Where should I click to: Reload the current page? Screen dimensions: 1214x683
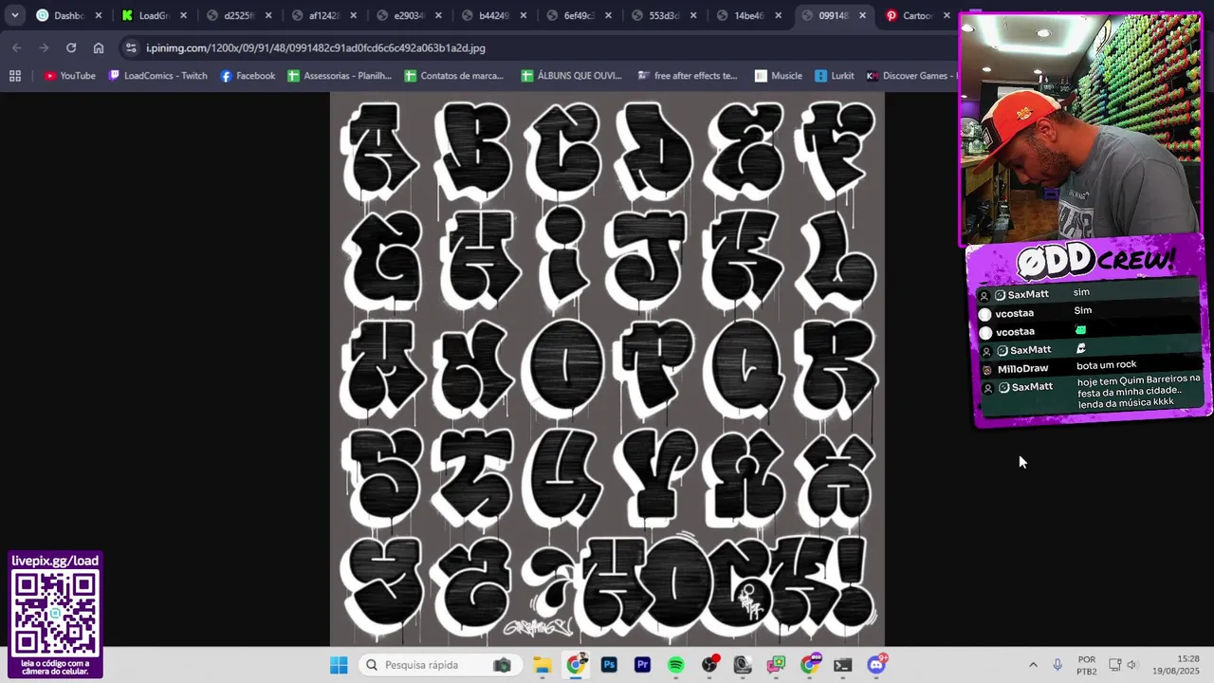pos(71,47)
